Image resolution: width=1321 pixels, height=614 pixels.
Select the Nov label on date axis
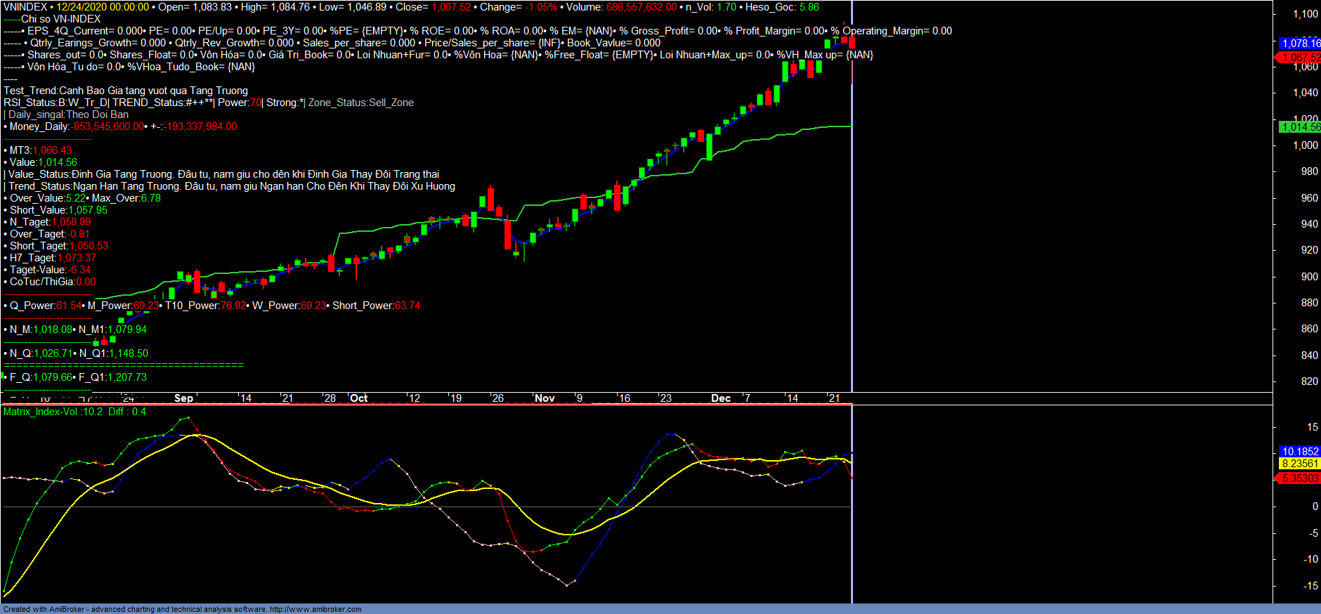coord(545,398)
